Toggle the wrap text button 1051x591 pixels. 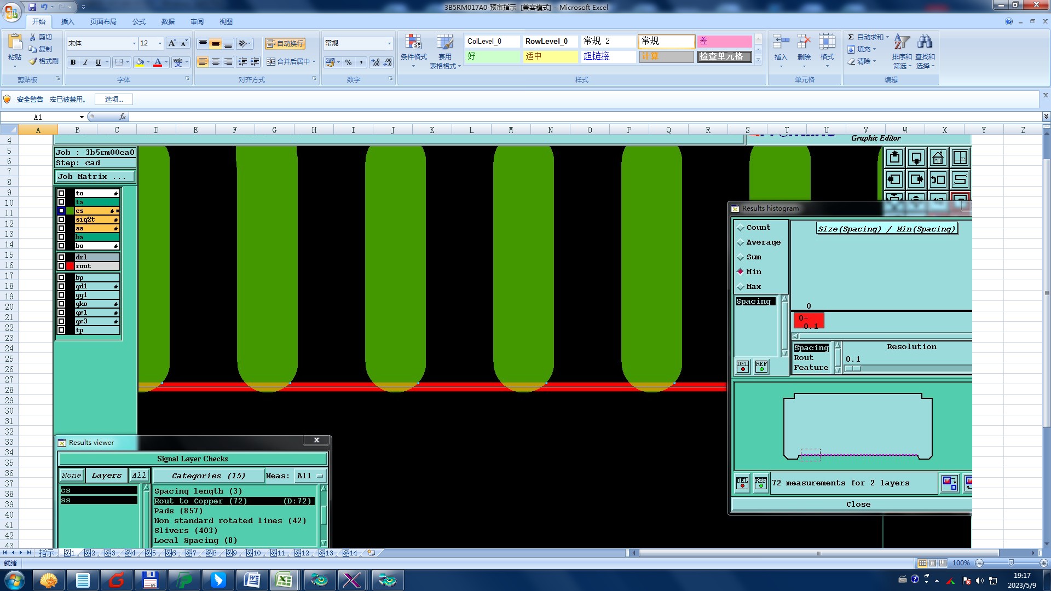285,44
